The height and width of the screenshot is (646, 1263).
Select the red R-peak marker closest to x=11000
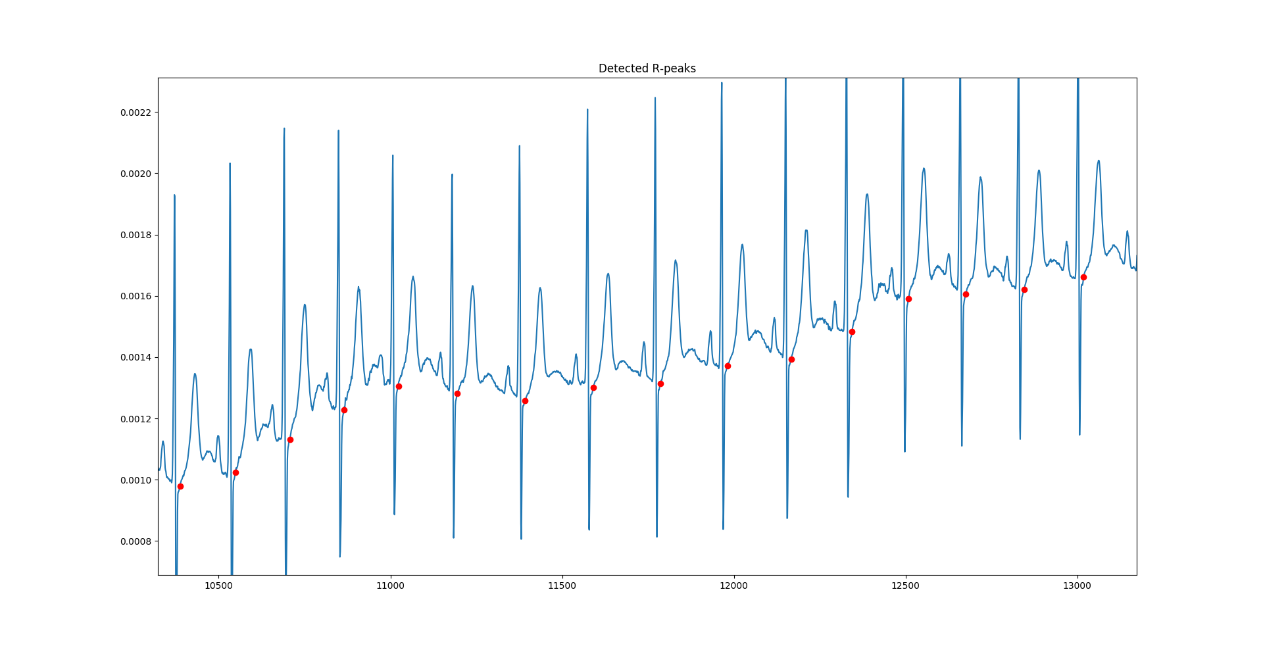pyautogui.click(x=399, y=386)
